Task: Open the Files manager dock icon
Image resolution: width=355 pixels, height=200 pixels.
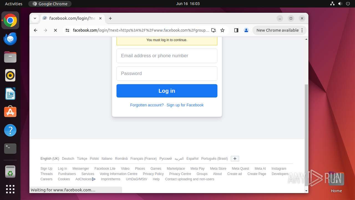Action: click(10, 57)
